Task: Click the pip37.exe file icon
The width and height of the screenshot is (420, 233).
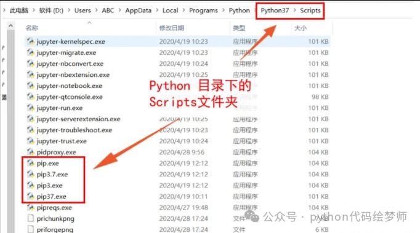Action: click(31, 196)
